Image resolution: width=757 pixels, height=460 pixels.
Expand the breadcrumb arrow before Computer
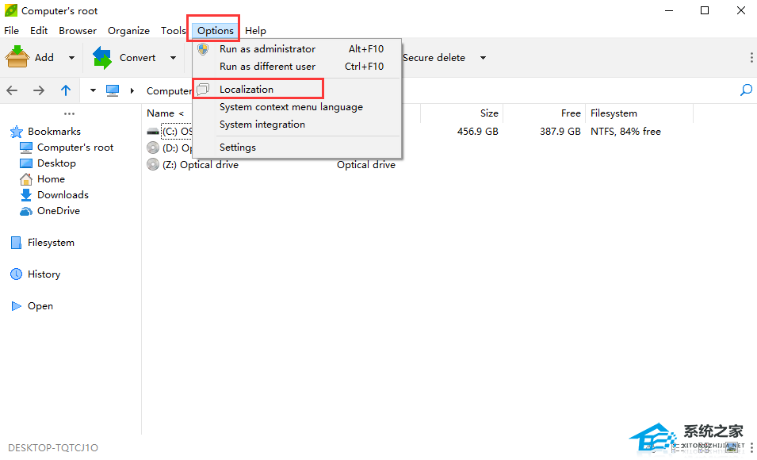(132, 90)
